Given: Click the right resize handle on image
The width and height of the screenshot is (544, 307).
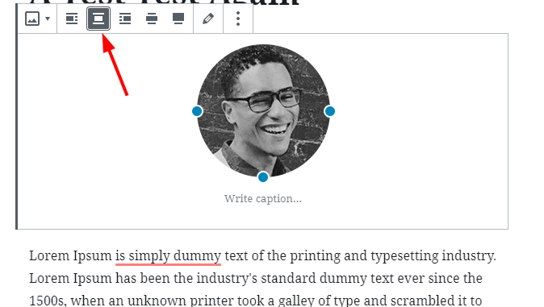Looking at the screenshot, I should click(x=329, y=111).
